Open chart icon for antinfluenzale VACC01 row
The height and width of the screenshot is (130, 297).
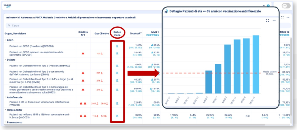(117, 103)
